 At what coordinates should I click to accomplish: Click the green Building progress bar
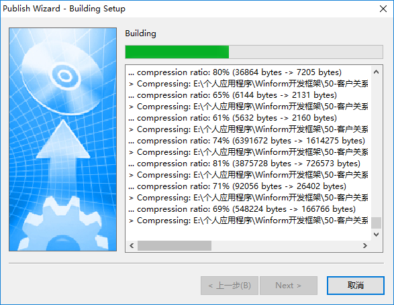click(x=254, y=52)
